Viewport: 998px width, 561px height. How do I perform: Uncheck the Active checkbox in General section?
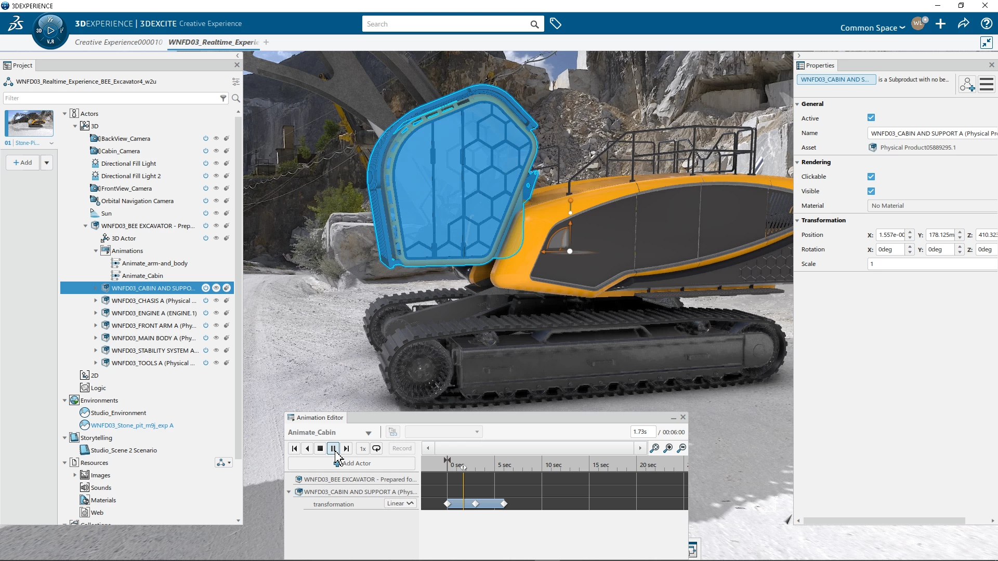tap(871, 117)
